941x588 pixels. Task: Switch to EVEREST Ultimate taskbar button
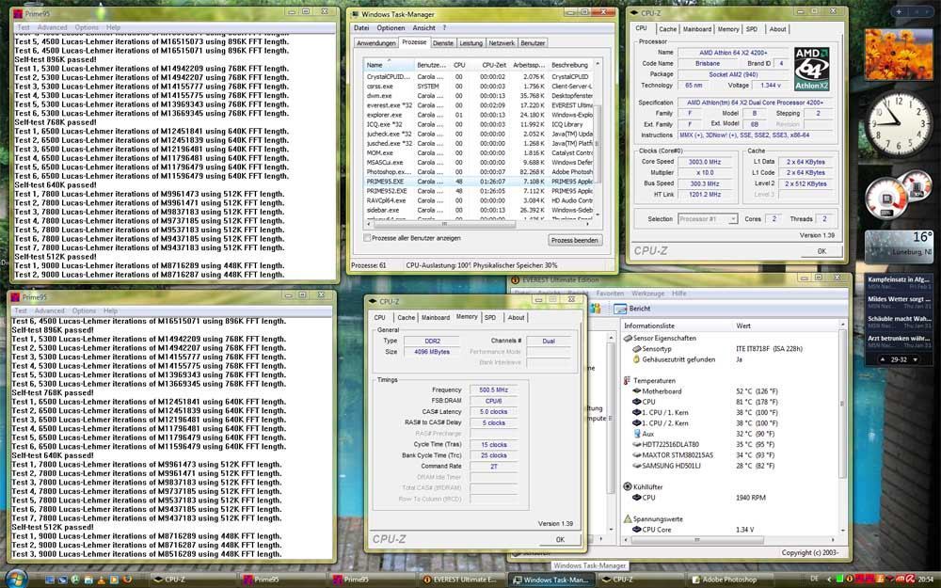(x=460, y=580)
